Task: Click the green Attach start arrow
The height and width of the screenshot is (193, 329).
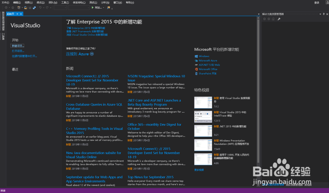Action: (92, 8)
